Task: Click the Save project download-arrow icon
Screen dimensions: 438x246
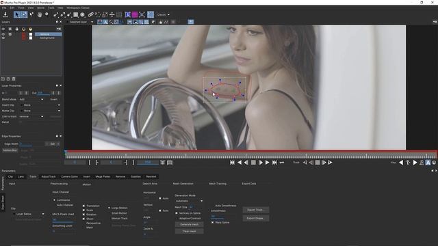Action: click(5, 14)
